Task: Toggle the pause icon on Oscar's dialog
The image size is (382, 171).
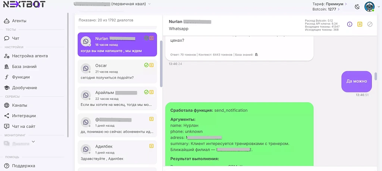Action: click(151, 65)
